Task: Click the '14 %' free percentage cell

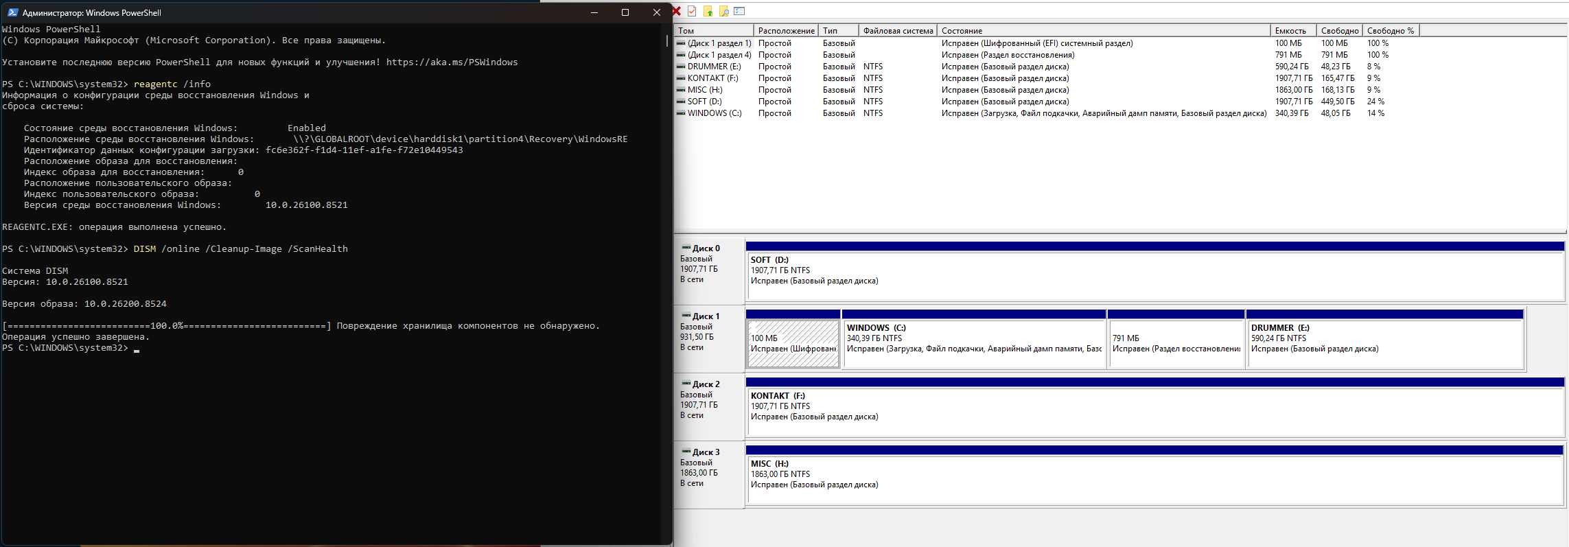Action: [x=1375, y=113]
